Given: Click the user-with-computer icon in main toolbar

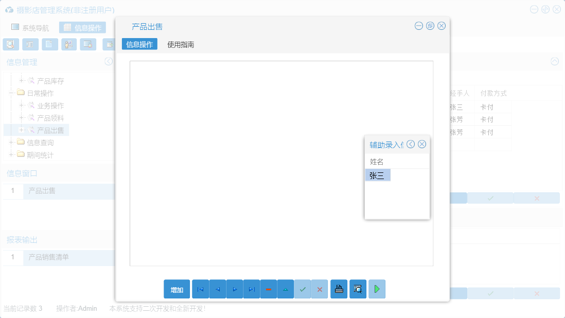Looking at the screenshot, I should point(69,44).
